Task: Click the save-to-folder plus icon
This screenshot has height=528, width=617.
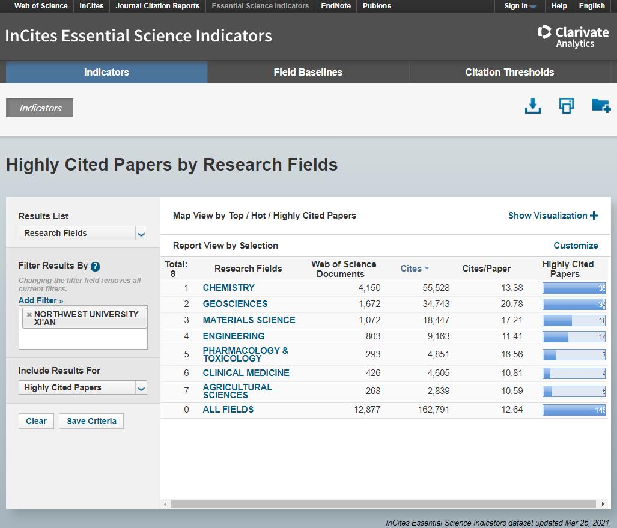Action: point(601,106)
